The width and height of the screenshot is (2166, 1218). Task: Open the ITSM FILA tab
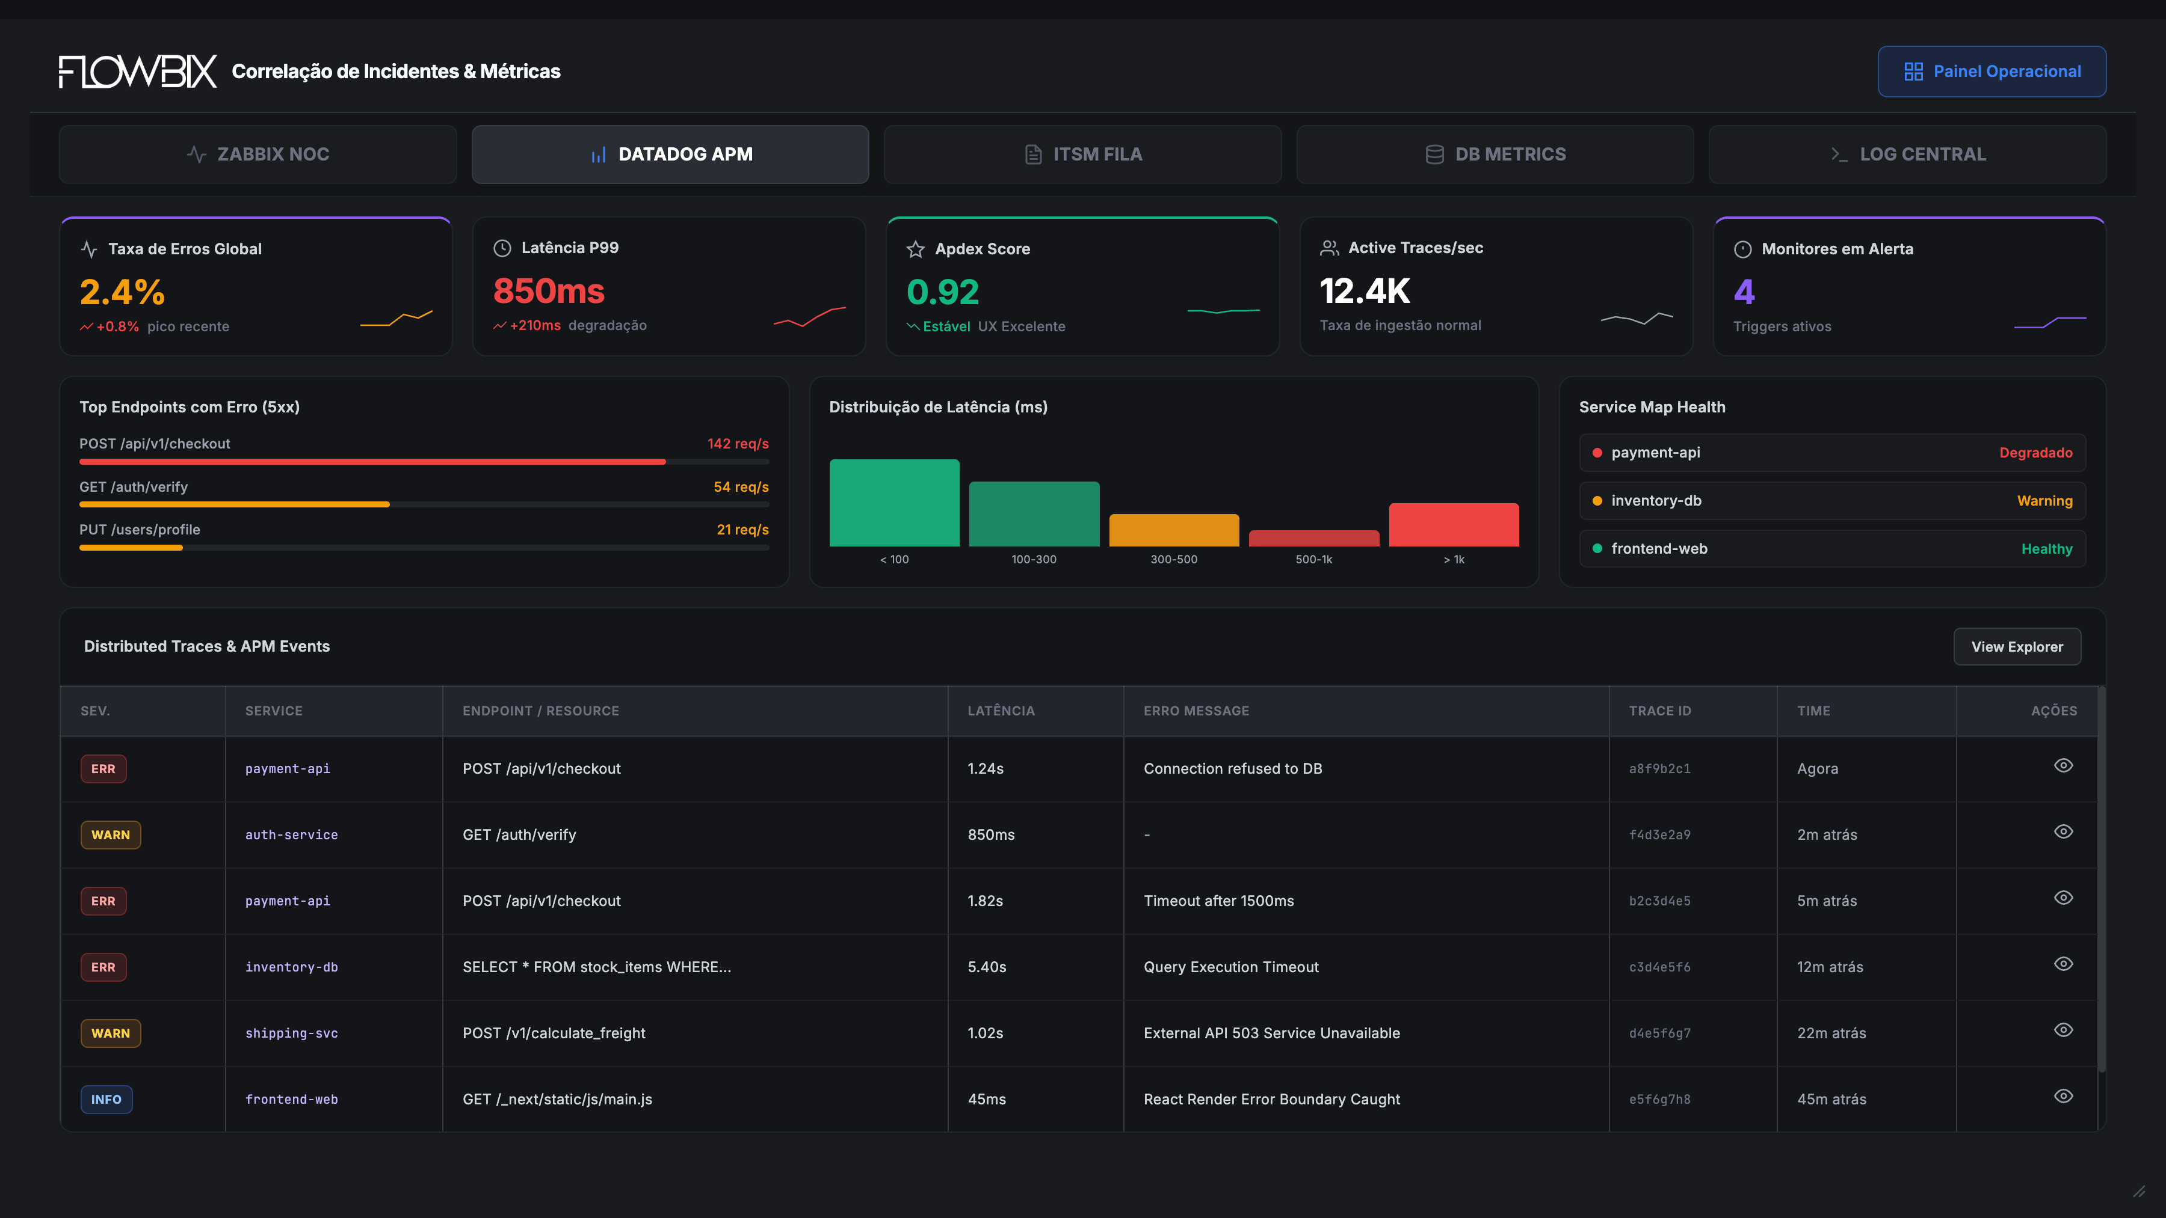pyautogui.click(x=1082, y=155)
